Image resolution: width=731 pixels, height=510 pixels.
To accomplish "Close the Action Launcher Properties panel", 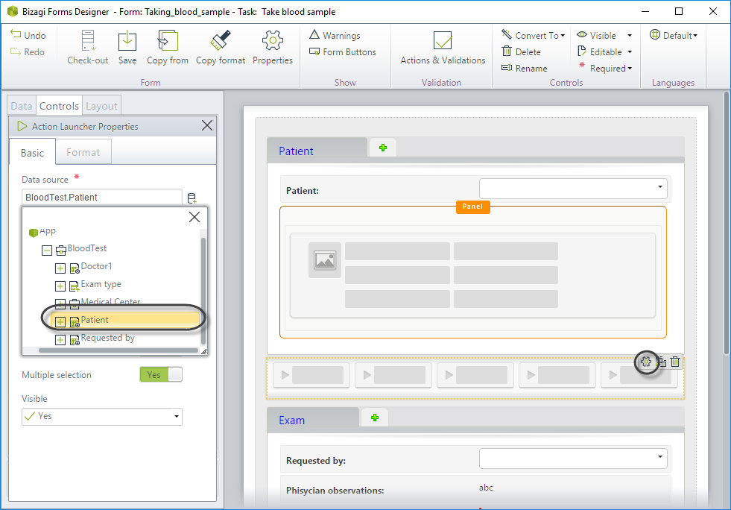I will click(207, 125).
